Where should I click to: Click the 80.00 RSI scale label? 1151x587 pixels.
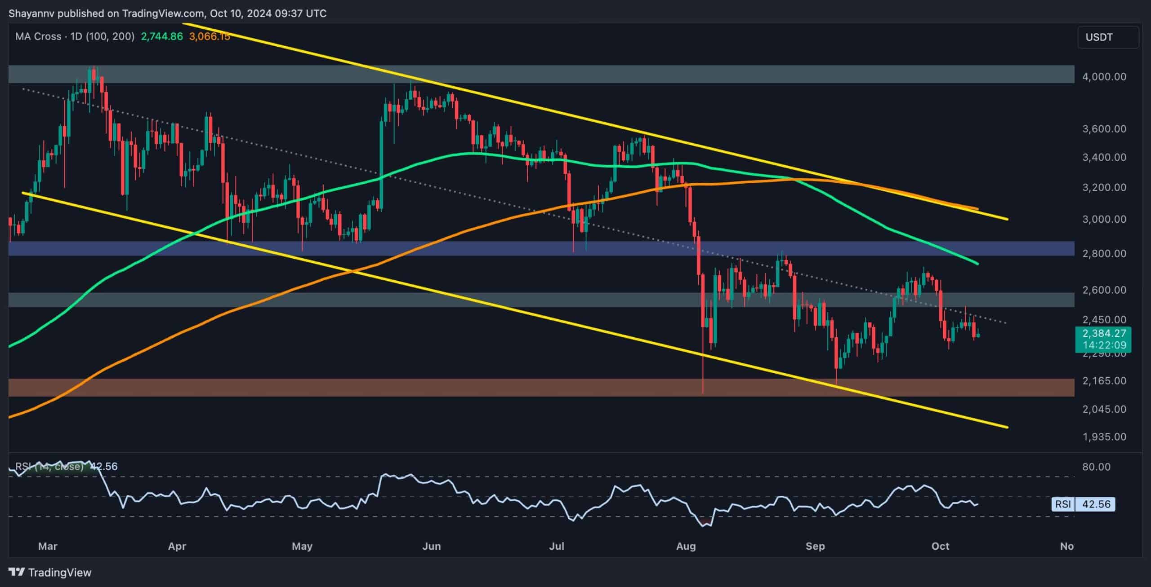pyautogui.click(x=1096, y=467)
